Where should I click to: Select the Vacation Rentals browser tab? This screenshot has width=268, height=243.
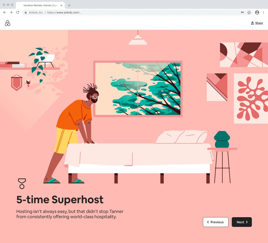coord(40,5)
